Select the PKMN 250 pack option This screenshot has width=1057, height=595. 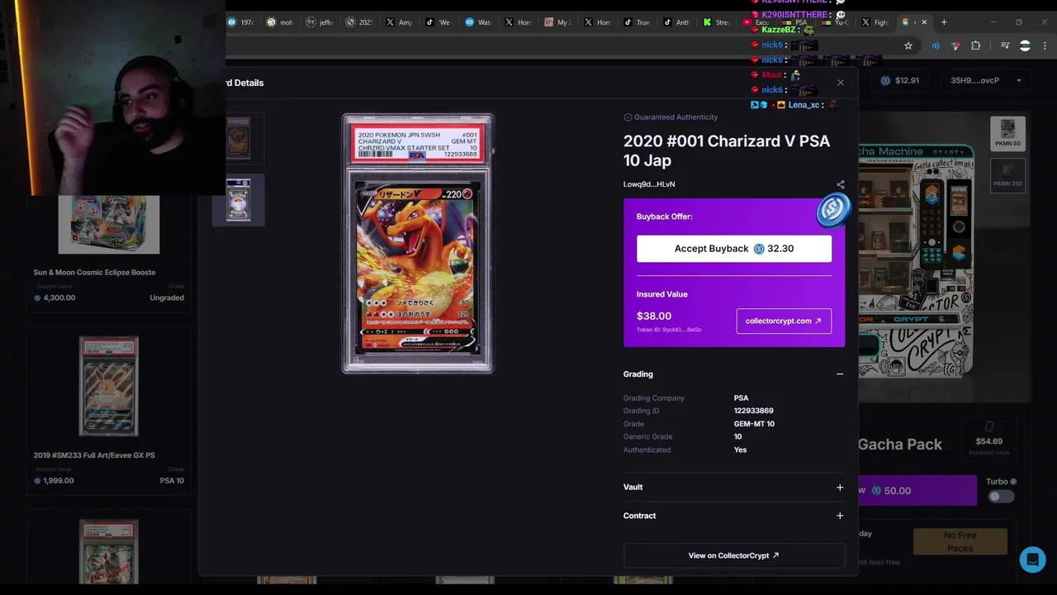click(1007, 175)
